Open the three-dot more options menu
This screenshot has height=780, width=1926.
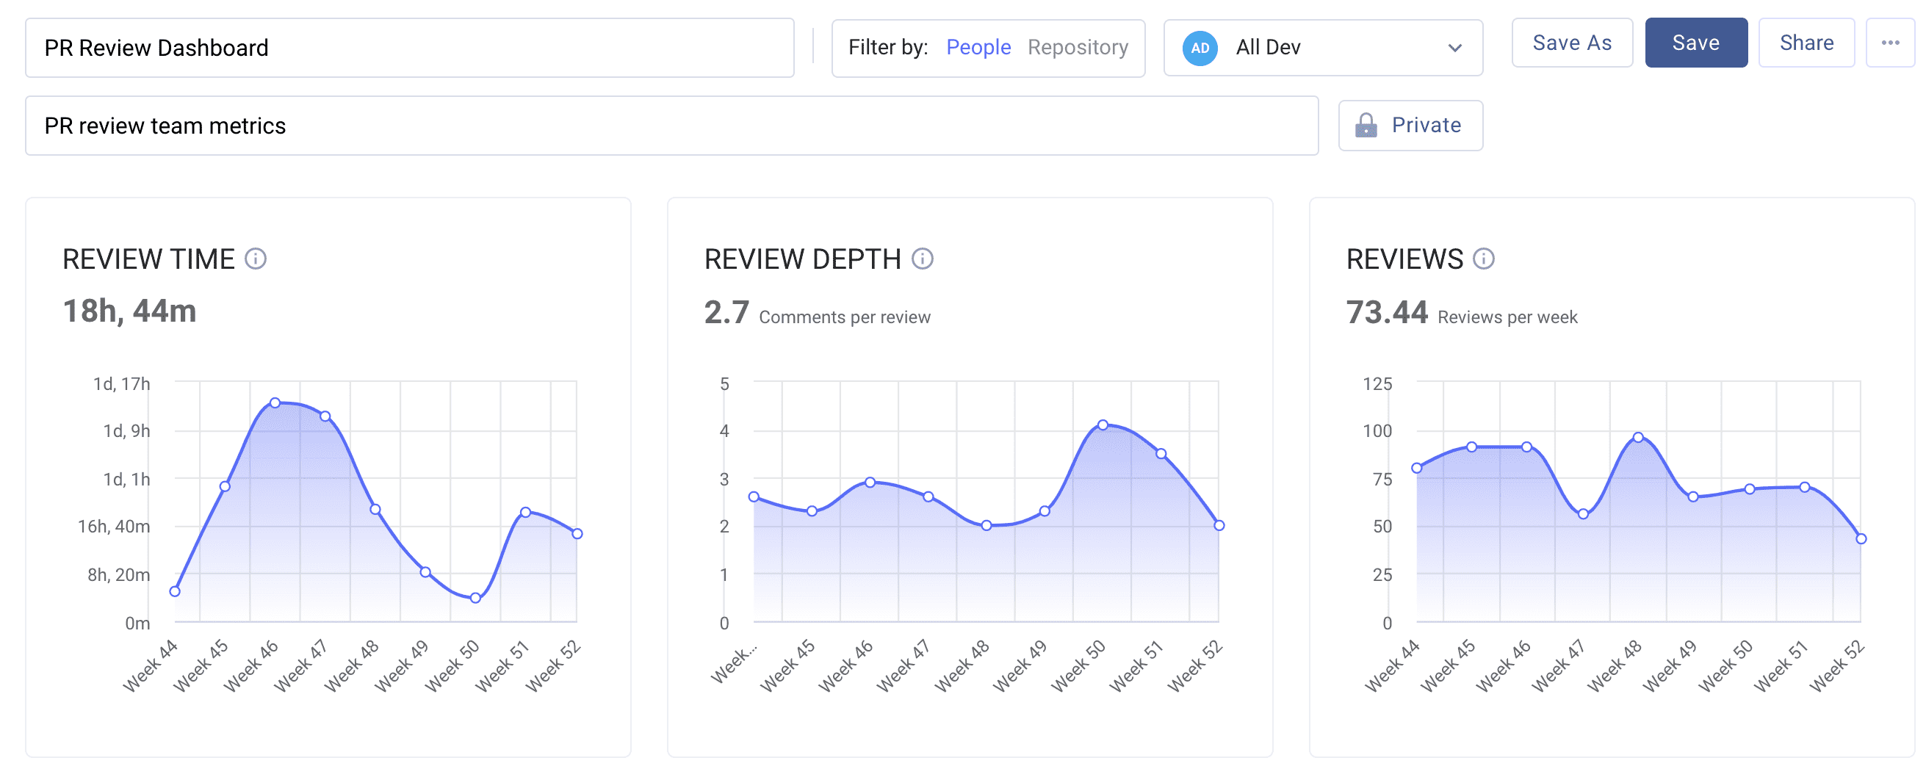[1890, 43]
